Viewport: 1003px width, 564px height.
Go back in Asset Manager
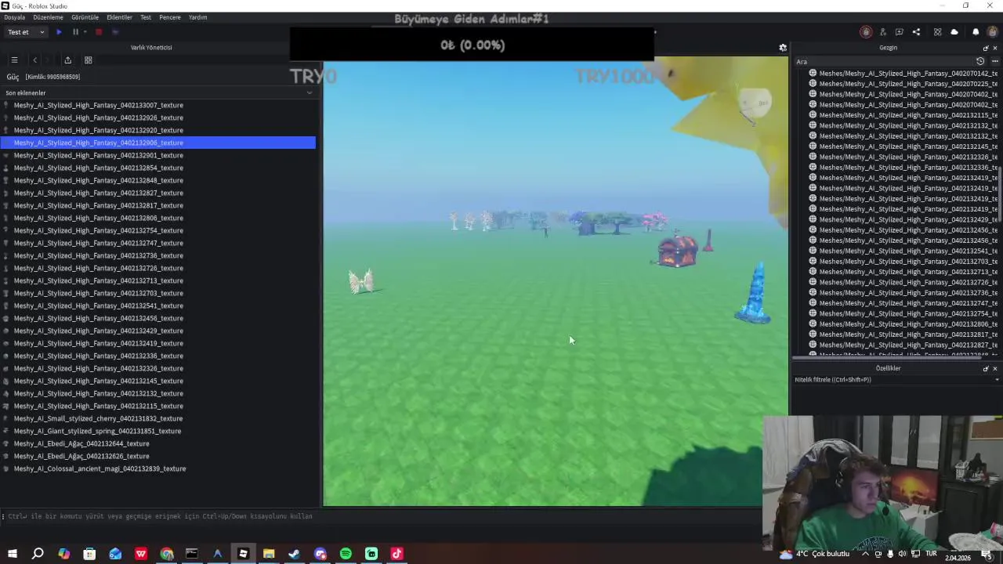point(34,60)
